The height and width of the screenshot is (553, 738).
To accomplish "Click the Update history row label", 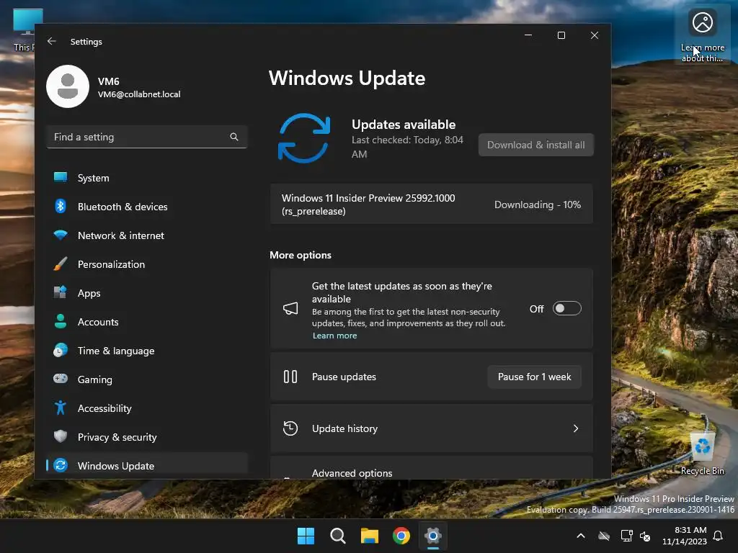I will [x=344, y=428].
